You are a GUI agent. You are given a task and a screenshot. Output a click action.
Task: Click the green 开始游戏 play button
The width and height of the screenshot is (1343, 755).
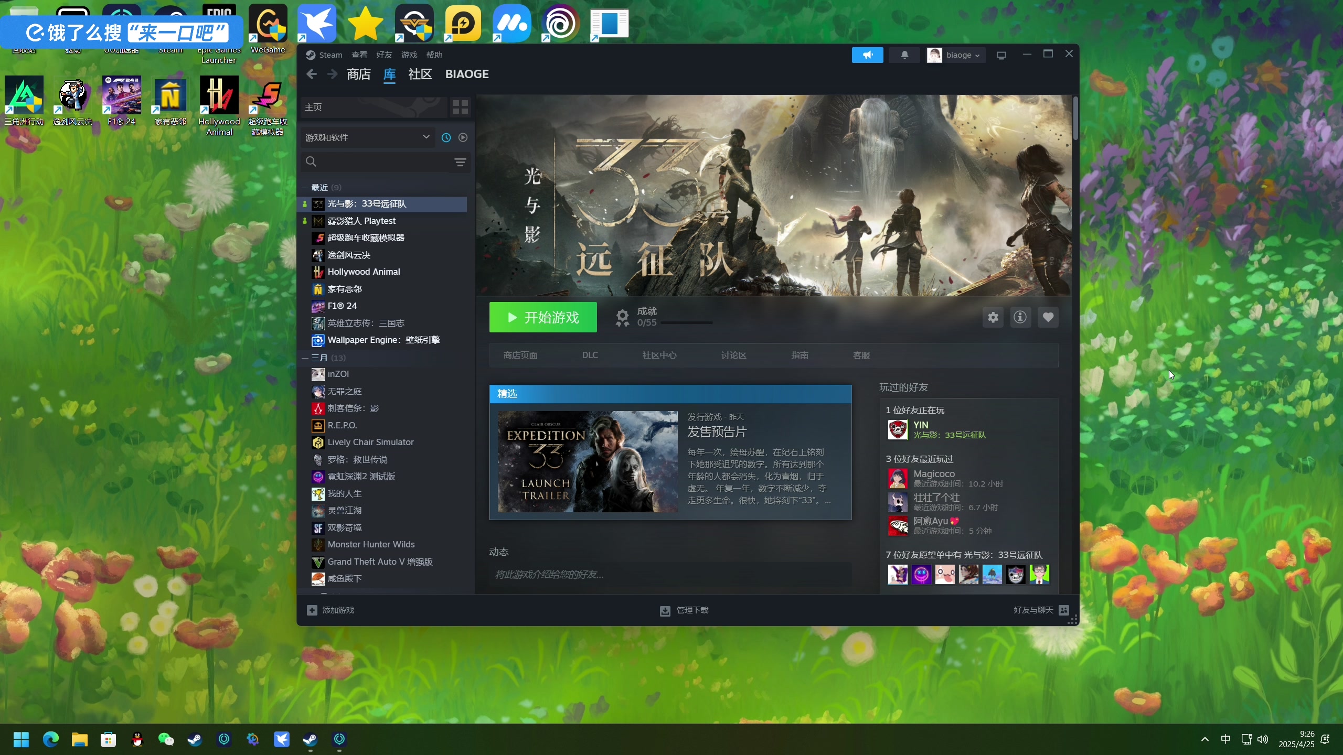[x=543, y=317]
